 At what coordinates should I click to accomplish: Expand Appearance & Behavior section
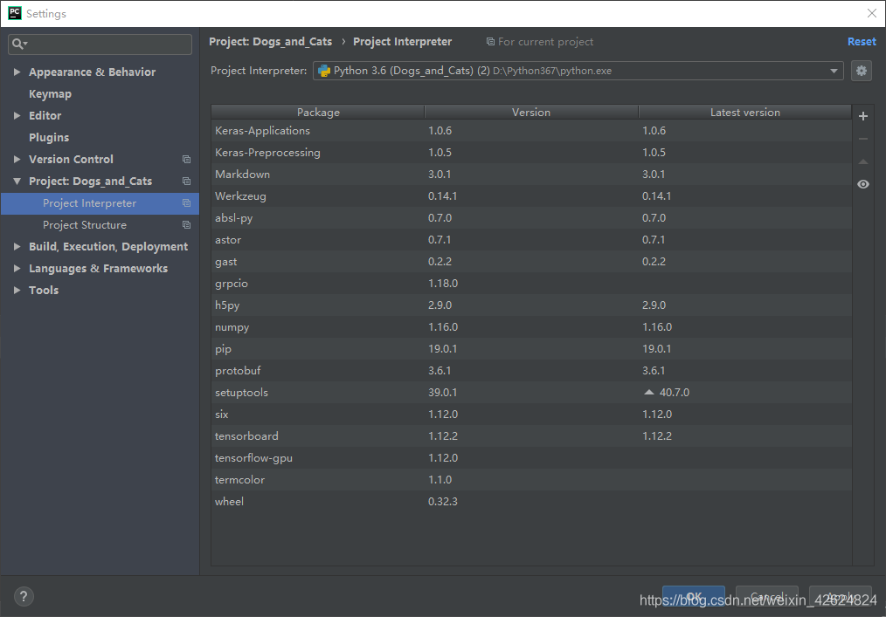point(17,72)
